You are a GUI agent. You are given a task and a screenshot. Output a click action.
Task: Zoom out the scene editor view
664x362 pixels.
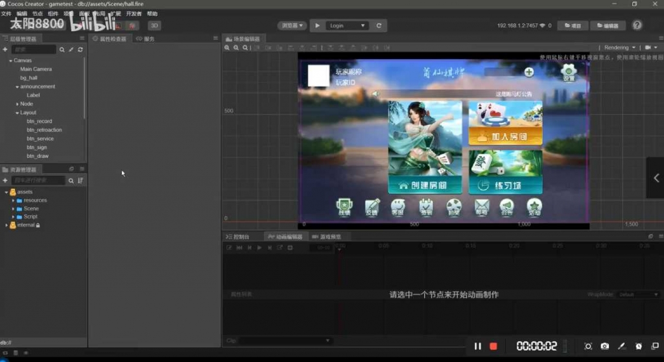click(x=236, y=48)
